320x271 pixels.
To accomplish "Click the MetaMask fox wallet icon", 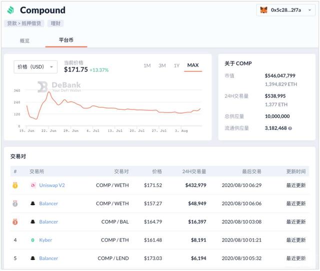I will pyautogui.click(x=263, y=10).
